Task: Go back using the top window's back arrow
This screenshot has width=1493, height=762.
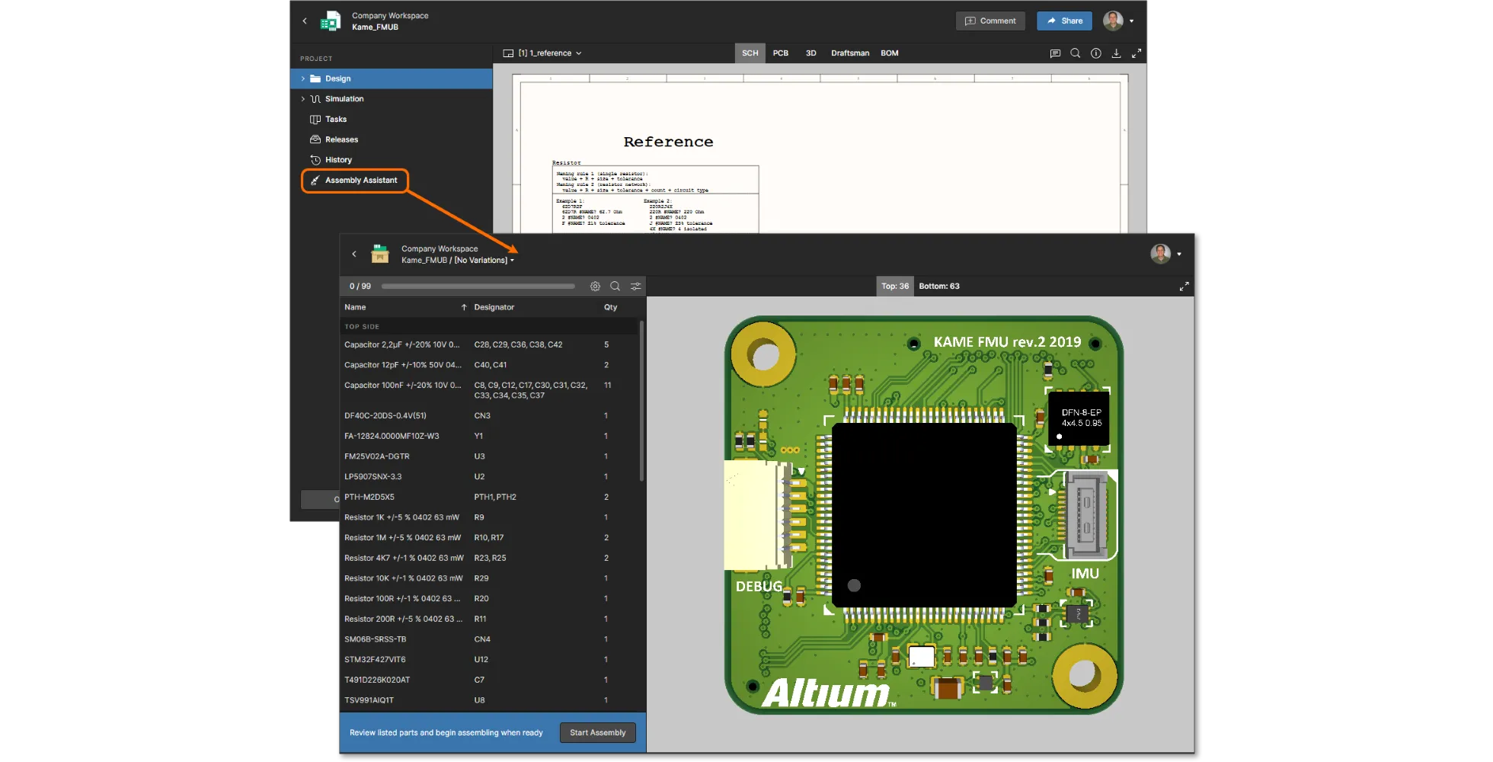Action: [305, 21]
